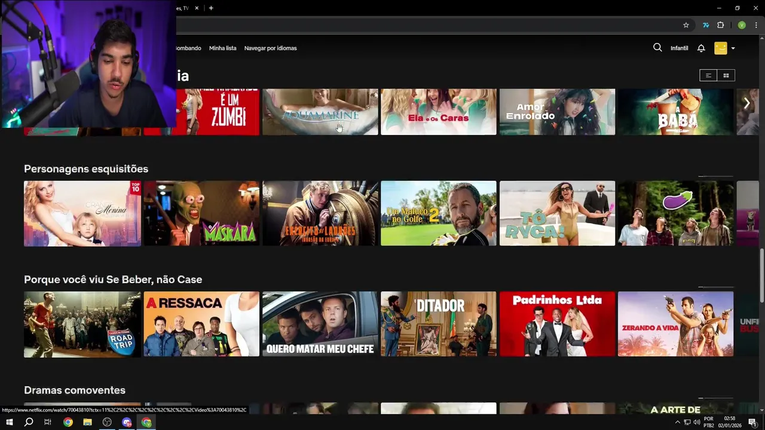Open Quero Matar Meu Chefe thumbnail
This screenshot has width=765, height=430.
320,324
